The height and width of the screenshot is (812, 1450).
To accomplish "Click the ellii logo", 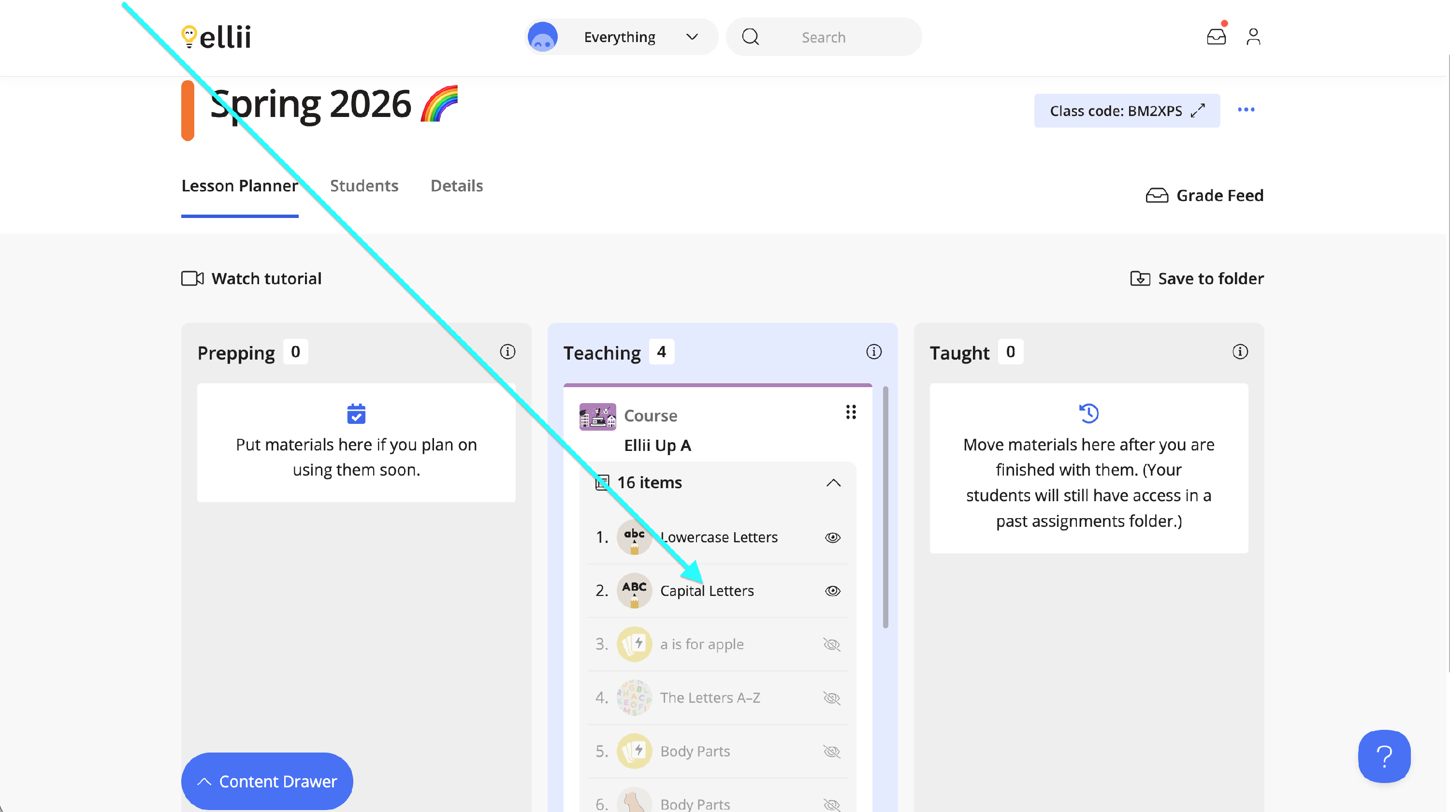I will pyautogui.click(x=216, y=37).
